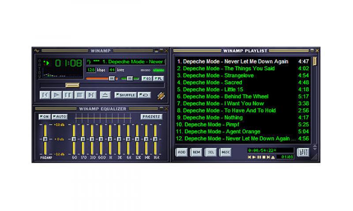Open the playlist REM menu
Image resolution: width=353 pixels, height=211 pixels.
point(196,152)
